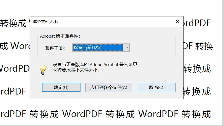Click the lightbulb tip icon
The height and width of the screenshot is (126, 223).
(43, 70)
